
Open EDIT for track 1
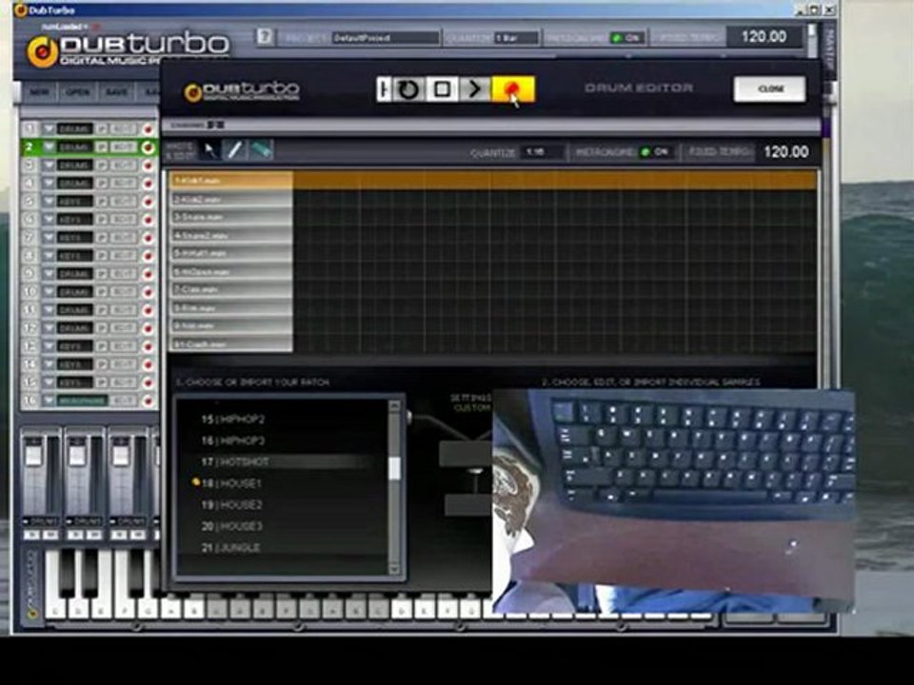click(x=124, y=128)
